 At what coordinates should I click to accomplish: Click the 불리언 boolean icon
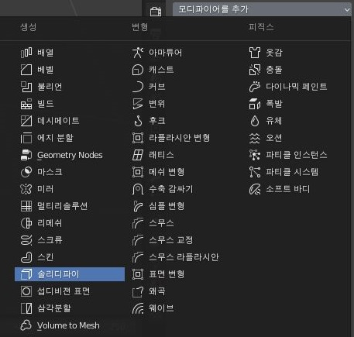tap(26, 87)
